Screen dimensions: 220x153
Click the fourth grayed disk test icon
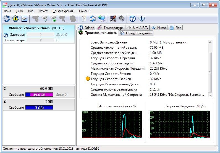pyautogui.click(x=62, y=19)
